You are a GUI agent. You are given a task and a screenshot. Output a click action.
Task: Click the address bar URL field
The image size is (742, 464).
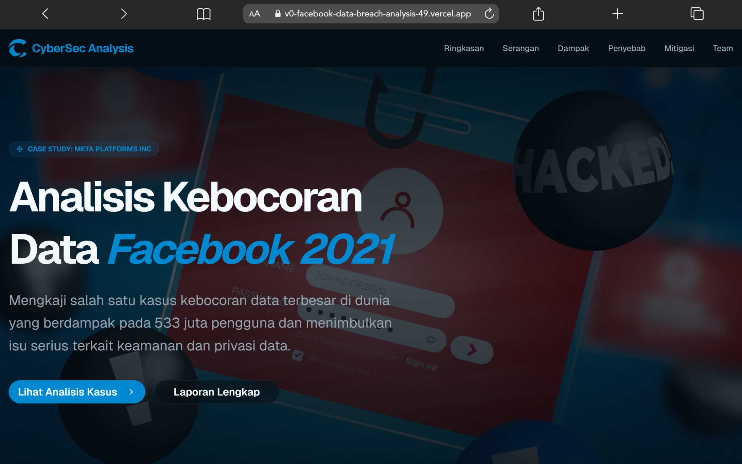[377, 14]
